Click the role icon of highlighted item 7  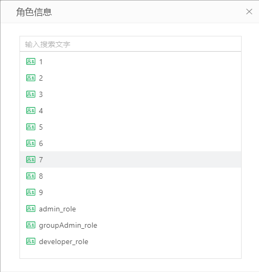pyautogui.click(x=31, y=160)
